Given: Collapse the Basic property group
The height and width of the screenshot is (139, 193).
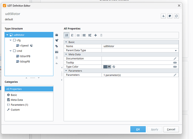Looking at the screenshot, I should [66, 42].
